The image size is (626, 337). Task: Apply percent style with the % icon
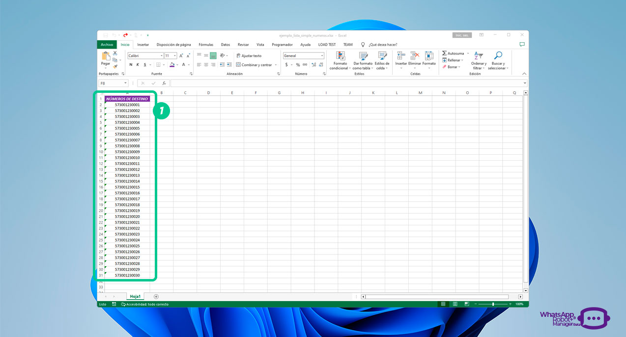point(298,65)
